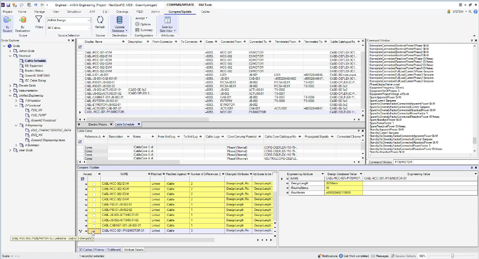Click the DesignLength value cell 38764mm
Screen dimensions: 479x259
tap(344, 183)
